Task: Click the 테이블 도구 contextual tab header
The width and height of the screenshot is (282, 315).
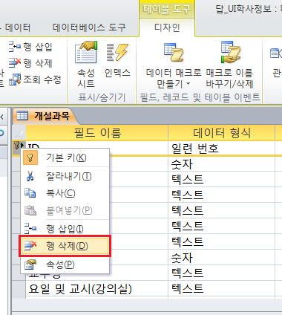Action: click(167, 9)
